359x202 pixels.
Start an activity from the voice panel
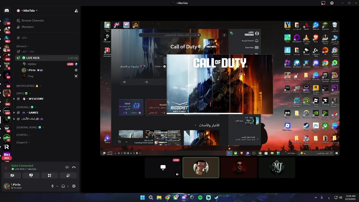tap(50, 175)
